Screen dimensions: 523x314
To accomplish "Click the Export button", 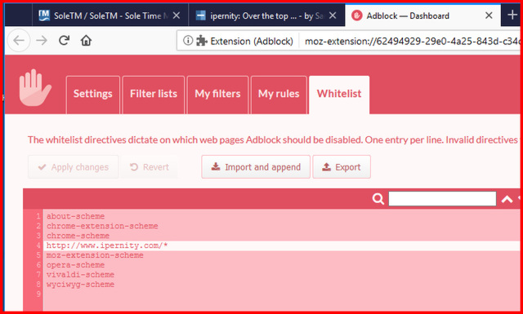I will point(342,167).
